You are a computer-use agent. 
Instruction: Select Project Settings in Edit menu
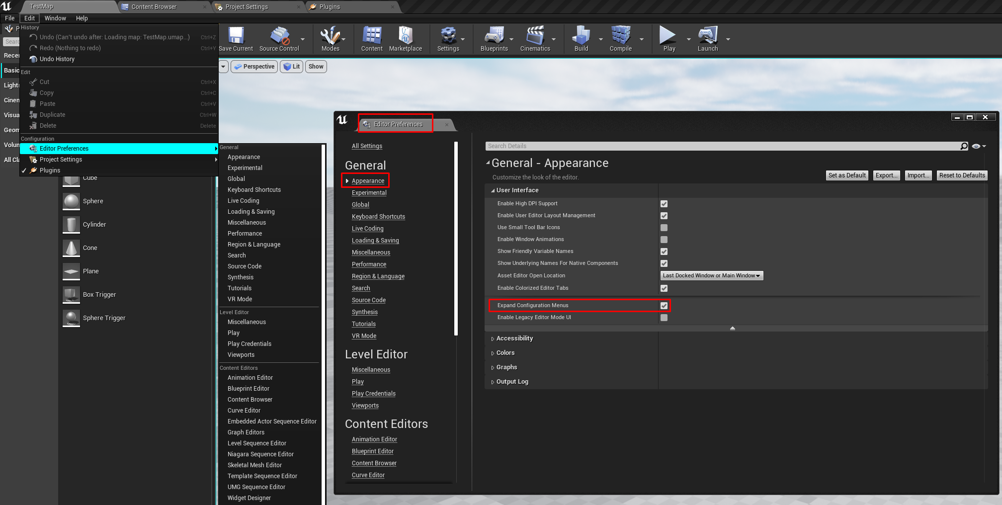119,160
